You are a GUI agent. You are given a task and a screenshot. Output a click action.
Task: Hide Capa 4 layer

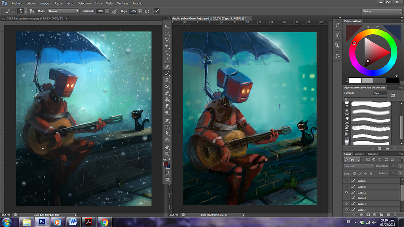point(346,204)
